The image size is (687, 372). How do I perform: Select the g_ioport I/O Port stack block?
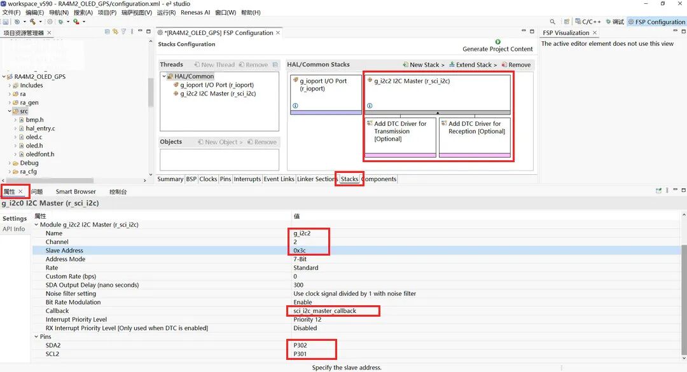coord(326,94)
